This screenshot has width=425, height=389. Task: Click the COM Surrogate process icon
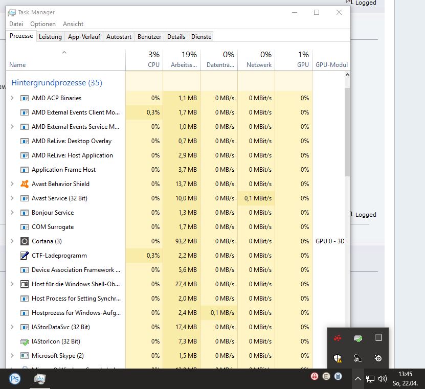[25, 227]
